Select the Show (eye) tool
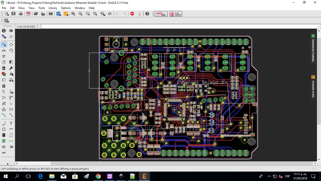The image size is (321, 181). pyautogui.click(x=11, y=31)
